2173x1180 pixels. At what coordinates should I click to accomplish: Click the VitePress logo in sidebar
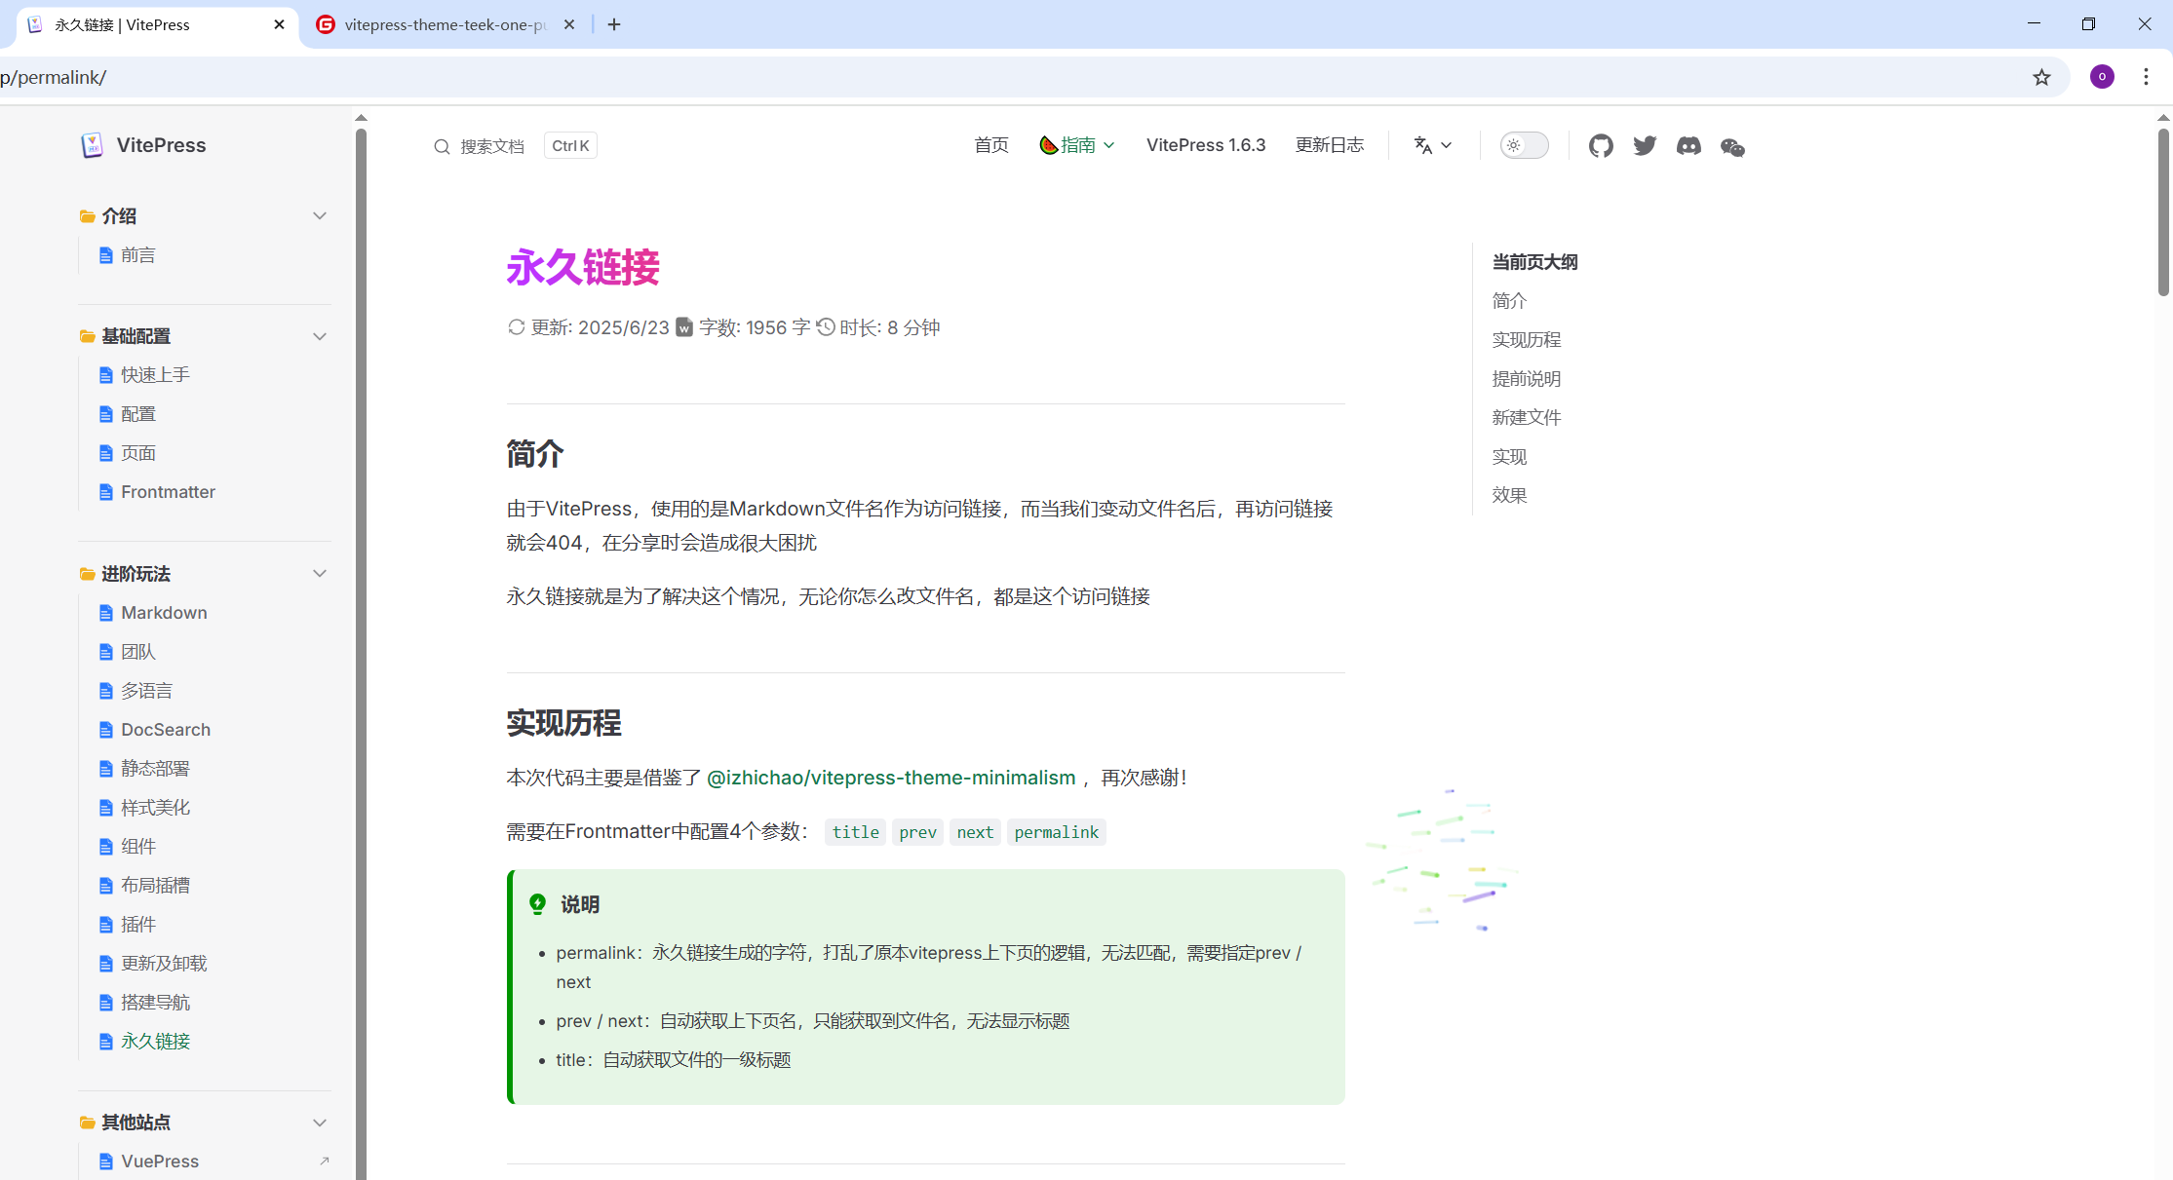[93, 145]
